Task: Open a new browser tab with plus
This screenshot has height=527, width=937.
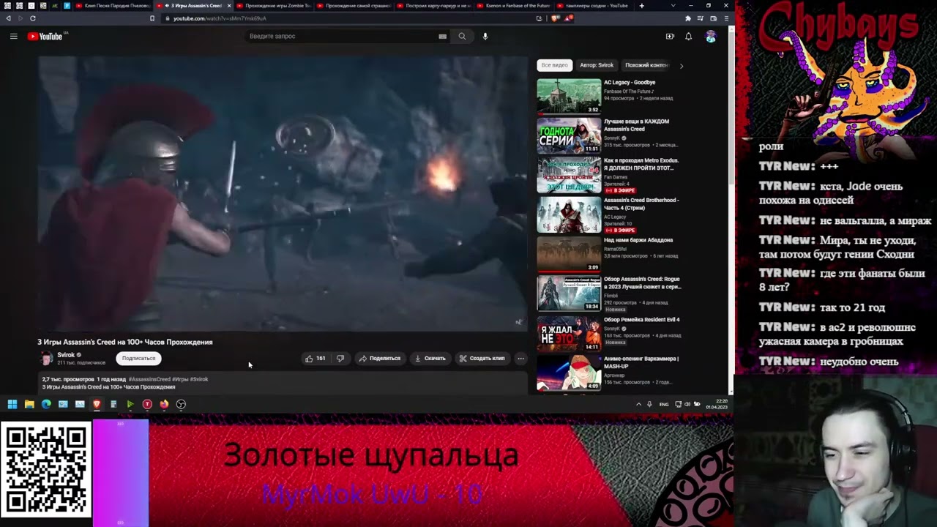Action: (642, 6)
